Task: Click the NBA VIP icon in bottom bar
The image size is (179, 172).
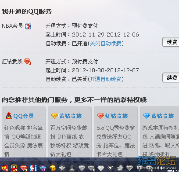Action: pyautogui.click(x=33, y=168)
